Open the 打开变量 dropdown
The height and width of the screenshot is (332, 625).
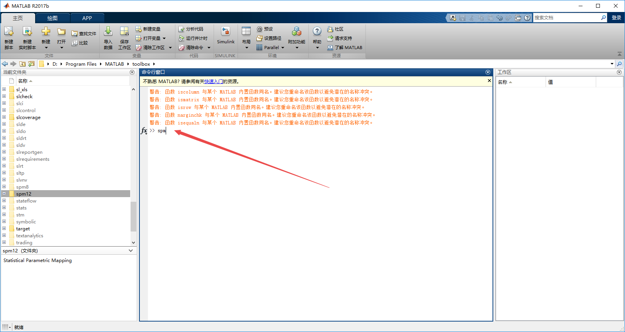[164, 38]
